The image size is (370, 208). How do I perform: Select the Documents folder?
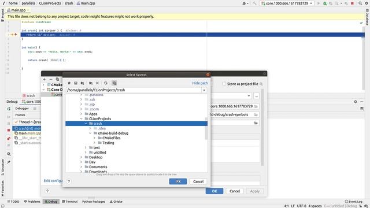98,167
